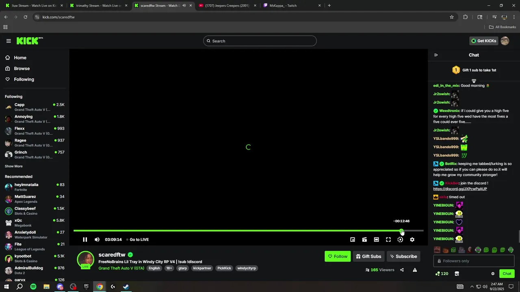520x292 pixels.
Task: Open Chrome extensions puzzle icon
Action: pyautogui.click(x=466, y=17)
